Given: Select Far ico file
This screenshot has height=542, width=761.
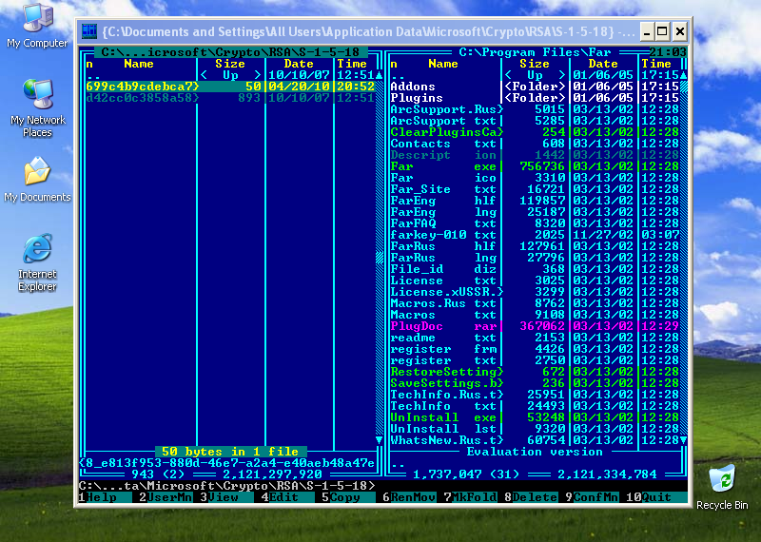Looking at the screenshot, I should (535, 178).
